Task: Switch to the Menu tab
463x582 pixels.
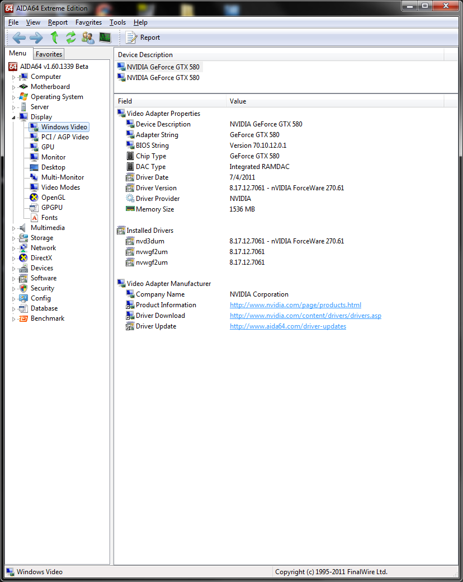Action: pos(17,53)
